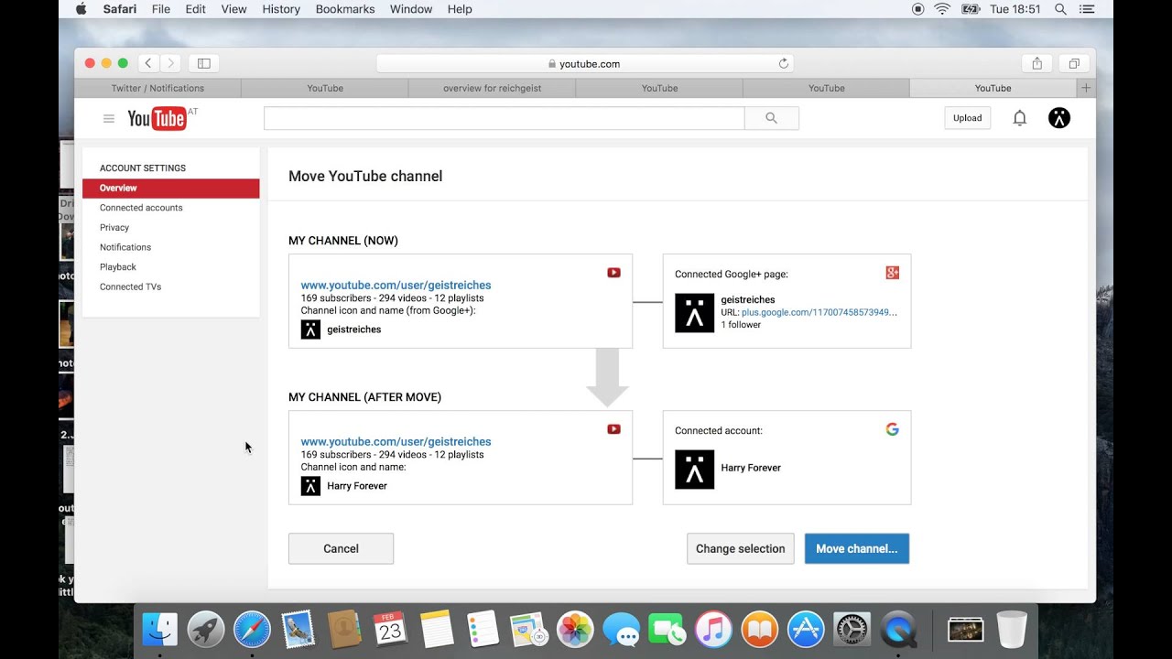The width and height of the screenshot is (1172, 659).
Task: Go back with Safari's back arrow
Action: pyautogui.click(x=148, y=63)
